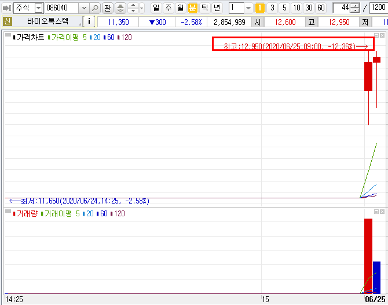Step to next stock with down arrow

(x=133, y=10)
